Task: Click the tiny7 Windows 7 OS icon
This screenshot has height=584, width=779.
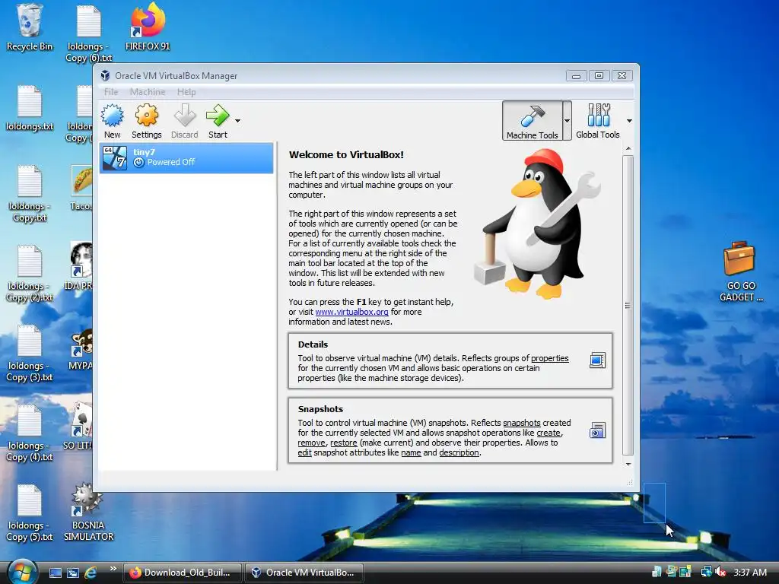Action: pyautogui.click(x=115, y=158)
